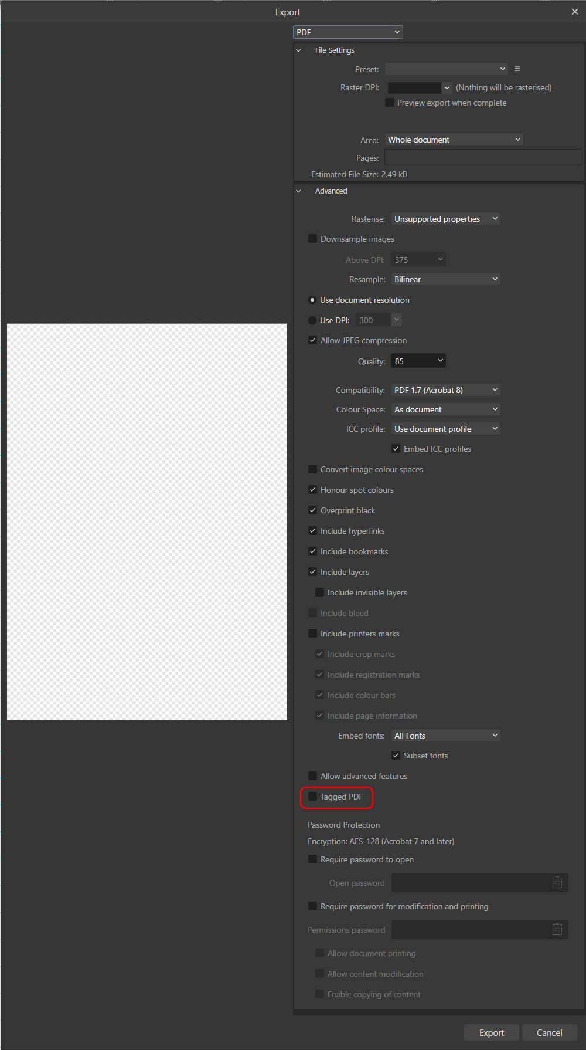Open the Resample Bilinear dropdown

click(446, 279)
